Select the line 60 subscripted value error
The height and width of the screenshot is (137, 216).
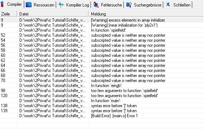(102, 55)
